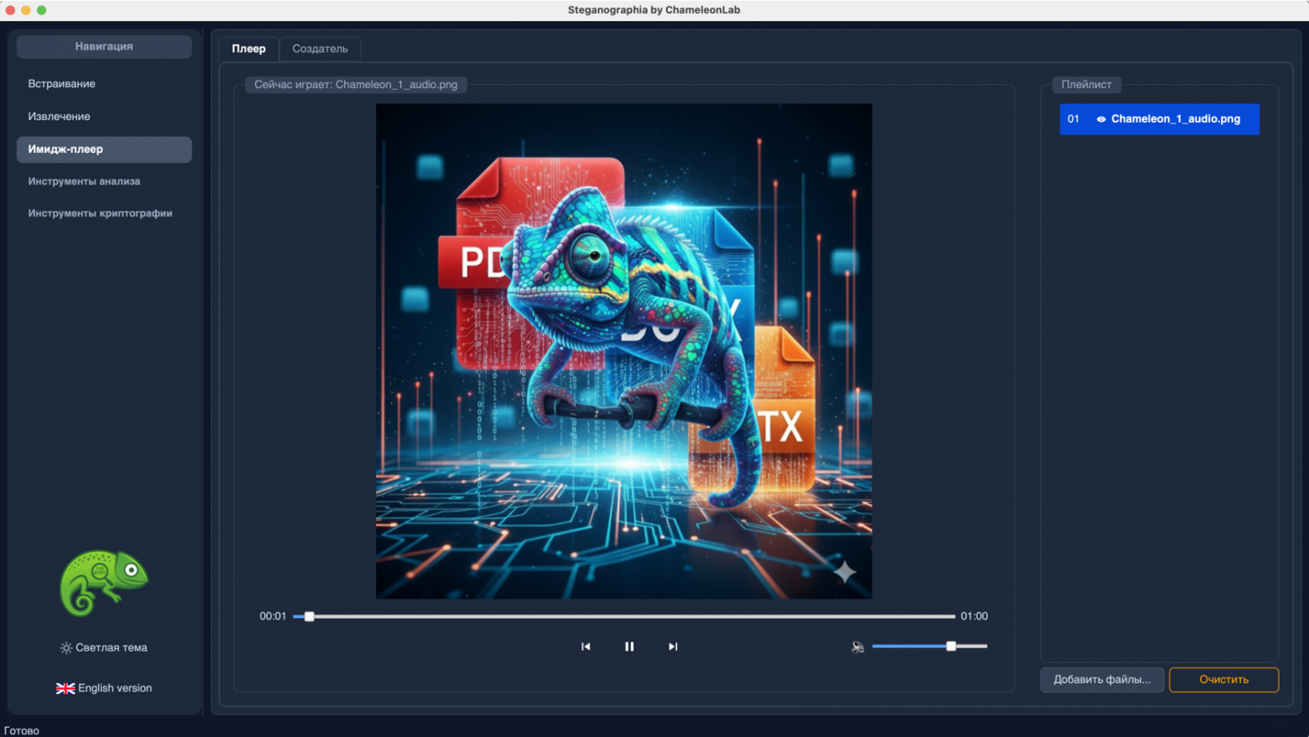Click the volume slider handle

tap(951, 646)
